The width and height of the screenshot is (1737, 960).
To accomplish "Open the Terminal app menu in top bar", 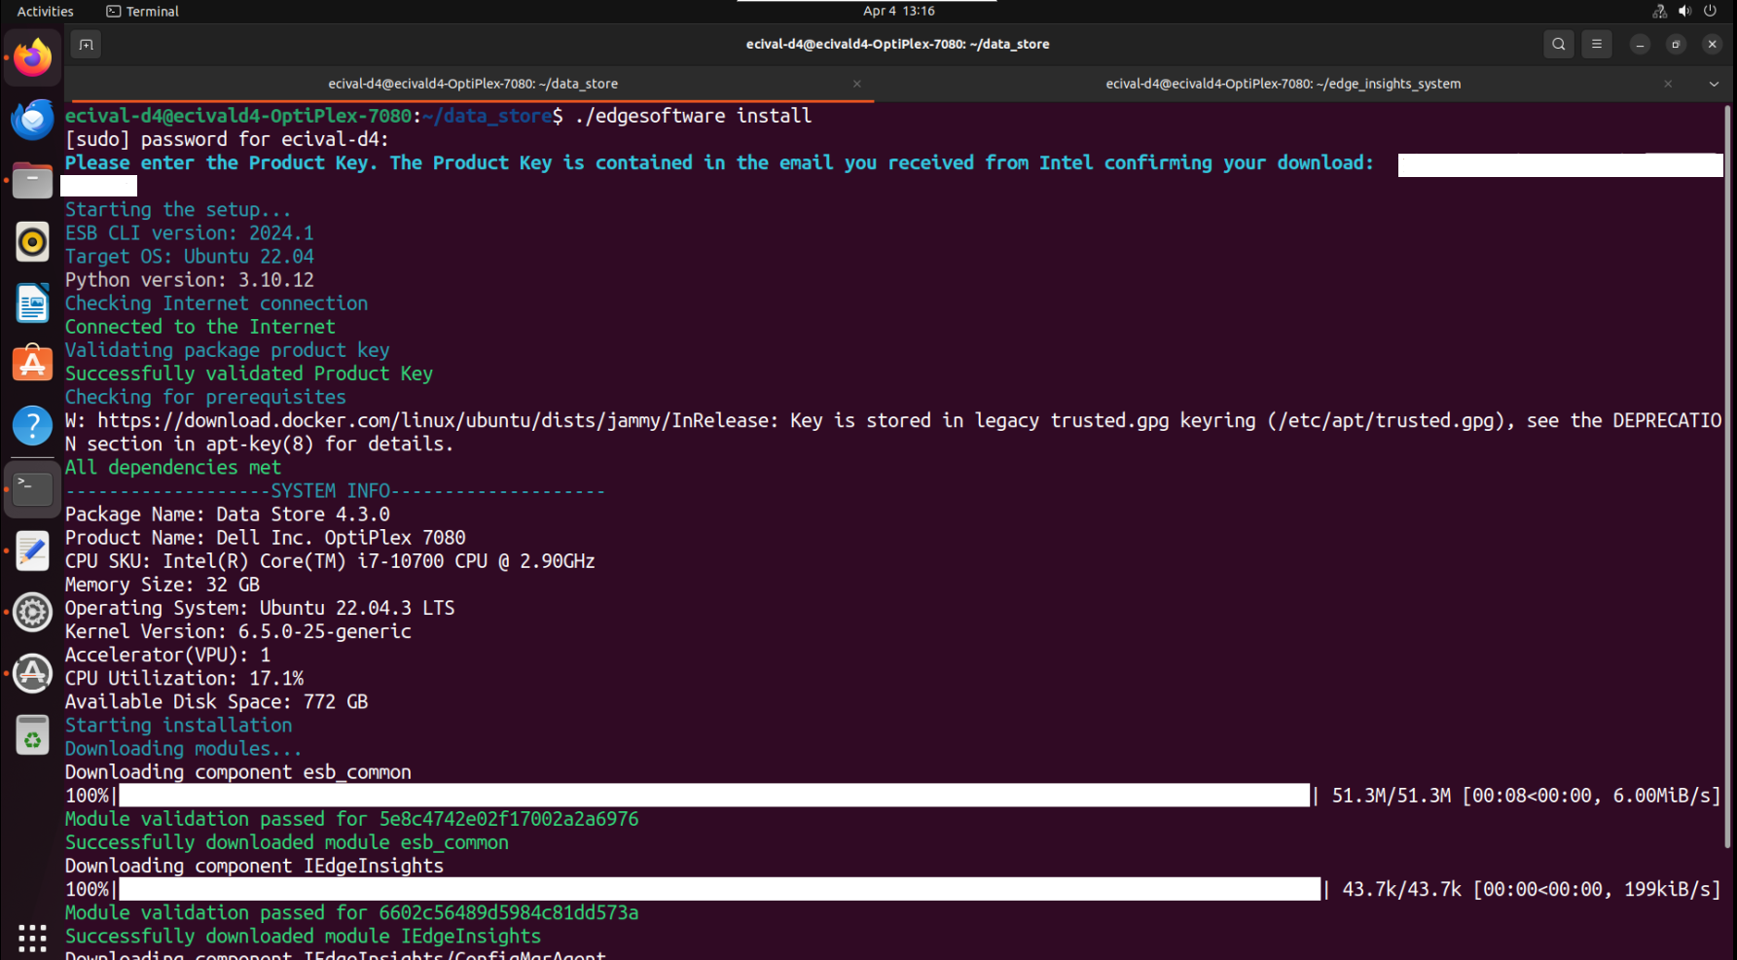I will [142, 11].
